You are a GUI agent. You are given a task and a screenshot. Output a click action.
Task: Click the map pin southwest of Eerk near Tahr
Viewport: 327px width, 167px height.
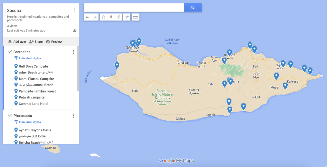225,84
